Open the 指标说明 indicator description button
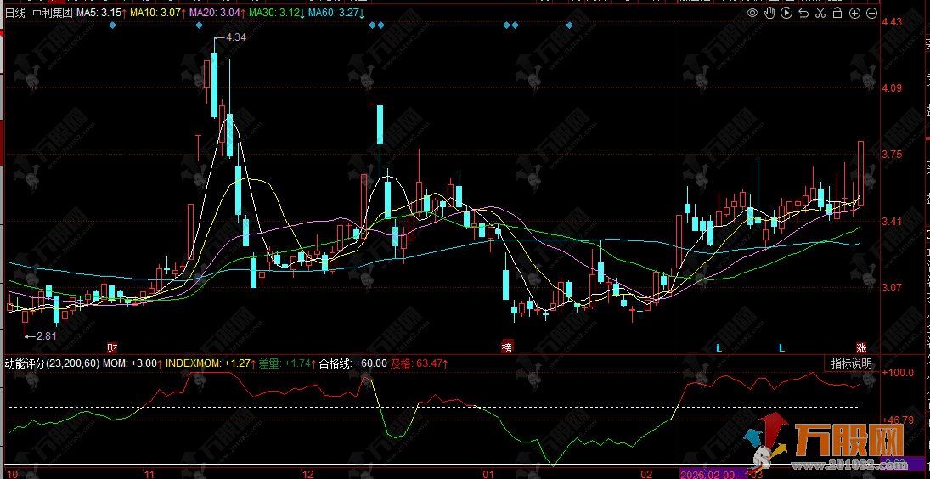Viewport: 930px width, 479px height. pyautogui.click(x=851, y=363)
